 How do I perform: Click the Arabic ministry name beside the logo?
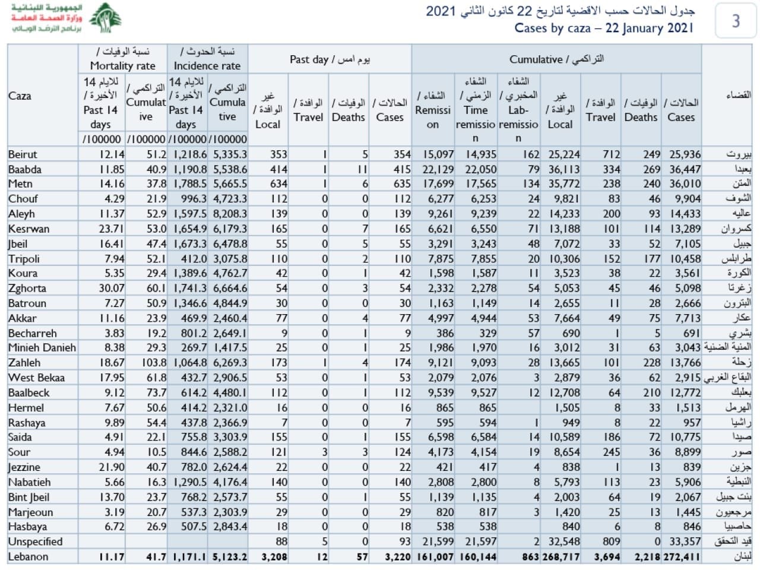[x=46, y=18]
